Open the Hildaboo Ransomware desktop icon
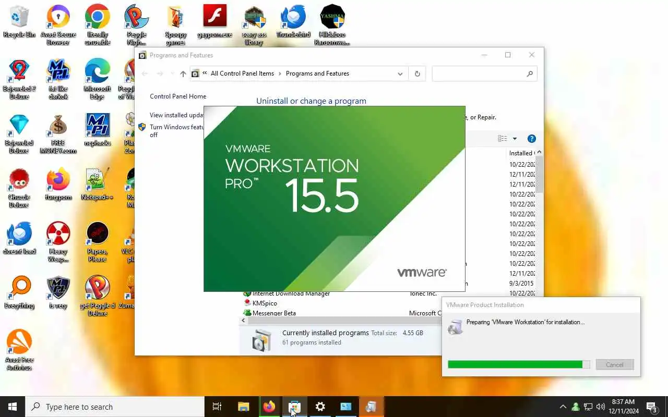This screenshot has width=668, height=417. [332, 25]
